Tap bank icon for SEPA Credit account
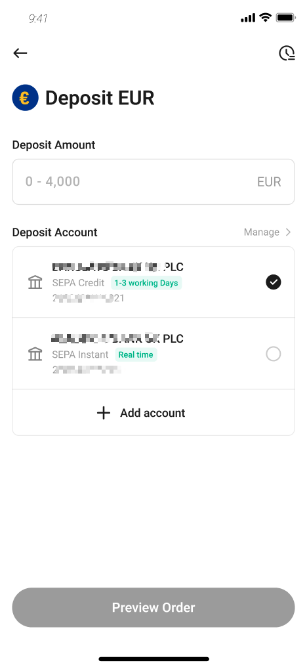 click(x=35, y=282)
